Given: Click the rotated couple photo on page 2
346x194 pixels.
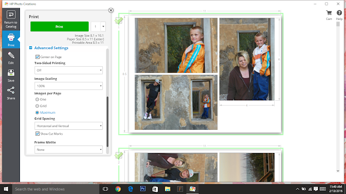Looking at the screenshot, I should pos(176,168).
